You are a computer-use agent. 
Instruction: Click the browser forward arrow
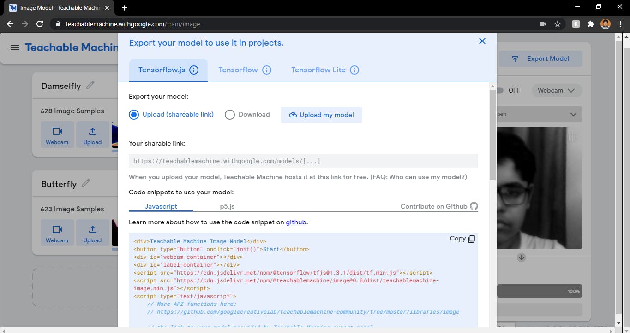click(x=25, y=24)
